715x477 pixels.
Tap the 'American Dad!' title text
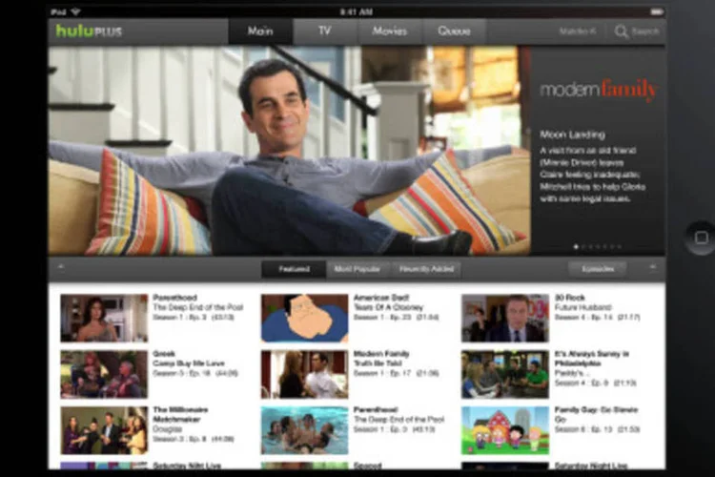[x=381, y=298]
